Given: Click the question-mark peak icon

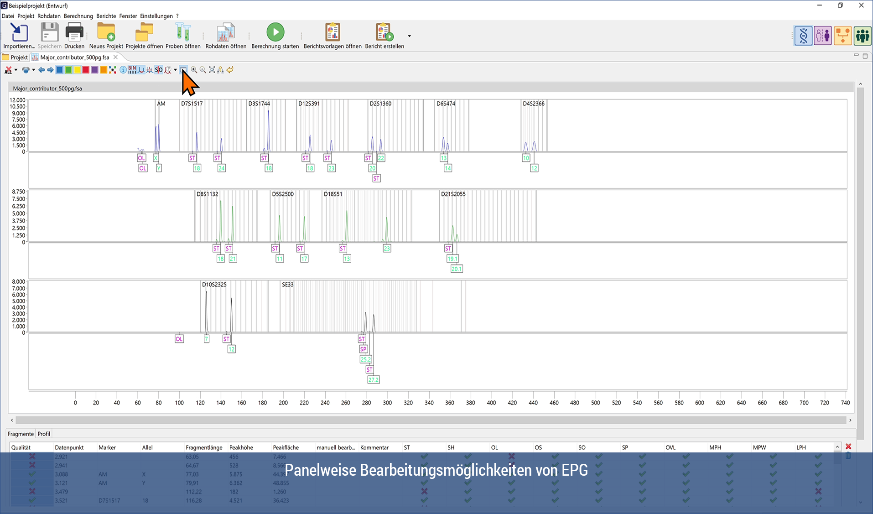Looking at the screenshot, I should pyautogui.click(x=168, y=70).
